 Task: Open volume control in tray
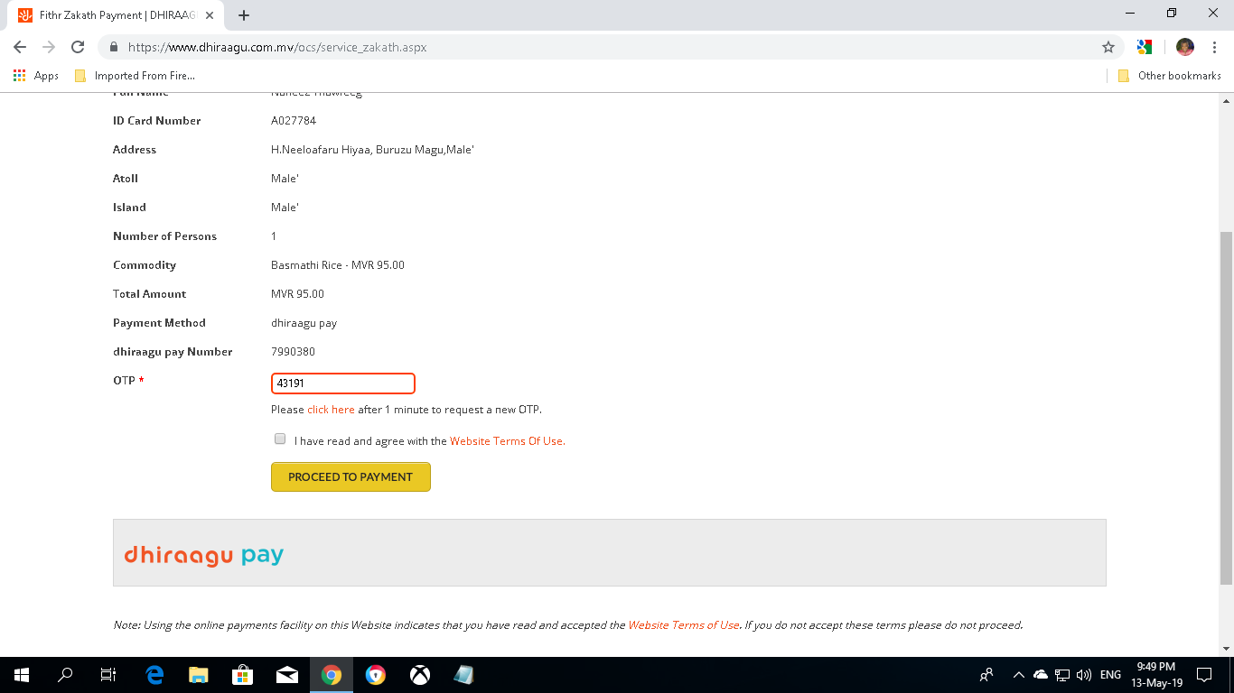click(x=1084, y=674)
